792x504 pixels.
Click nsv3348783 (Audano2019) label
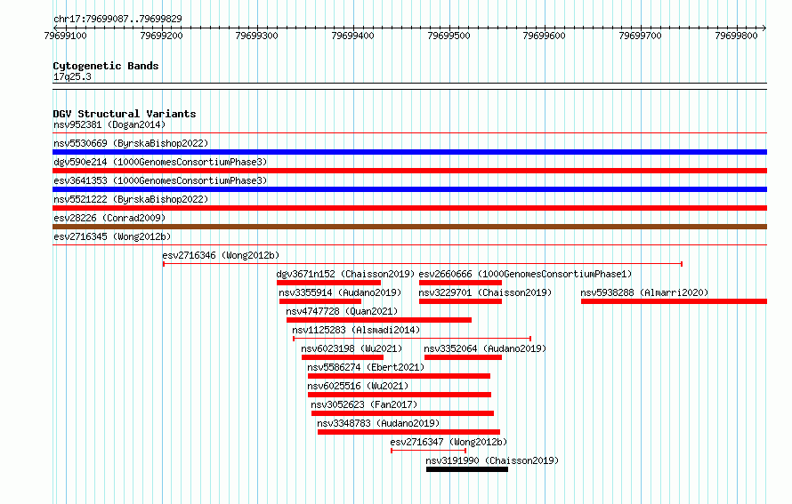378,423
